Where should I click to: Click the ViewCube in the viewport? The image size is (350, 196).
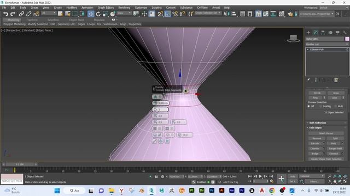point(293,38)
